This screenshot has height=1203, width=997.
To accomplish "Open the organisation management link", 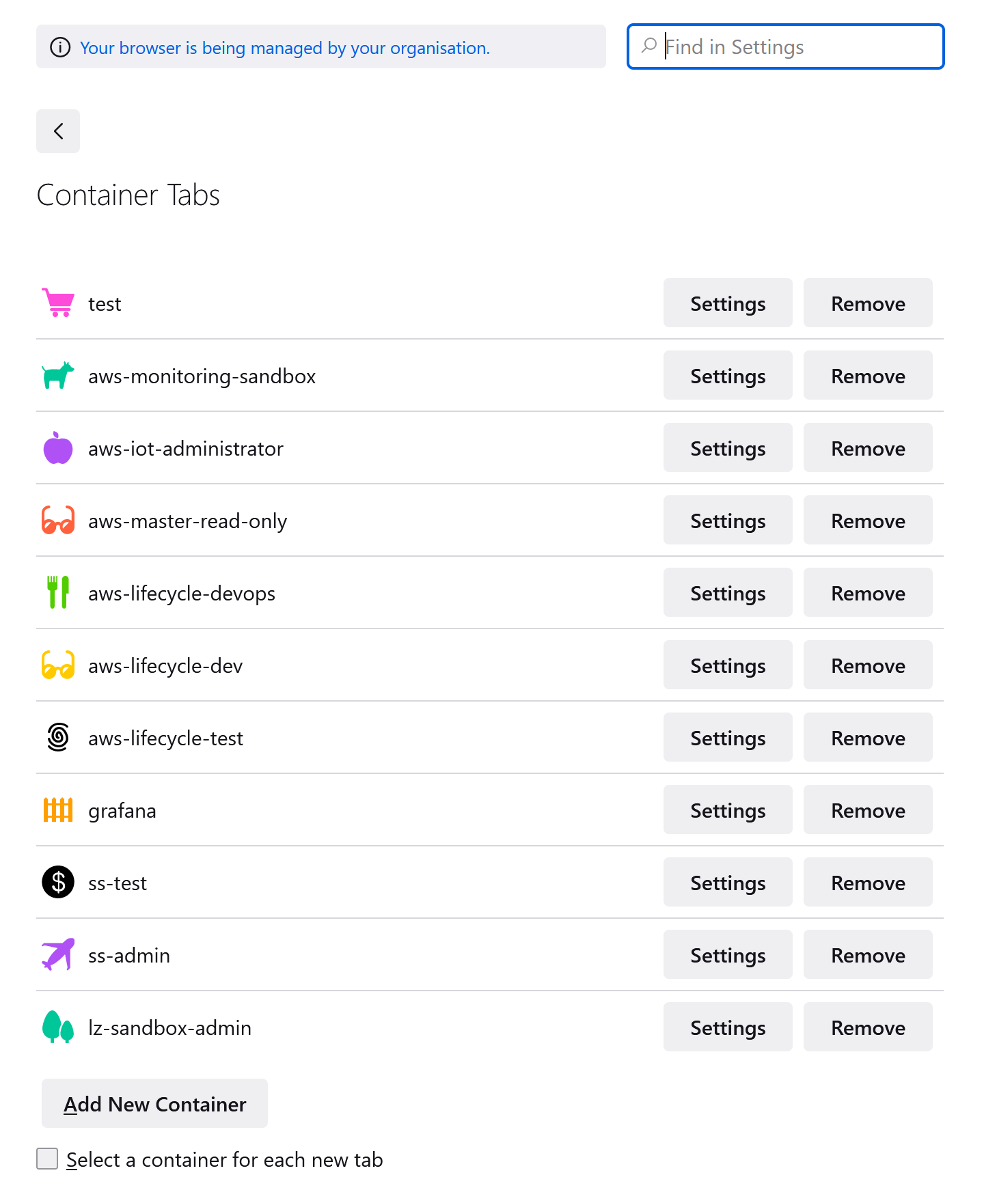I will tap(285, 48).
